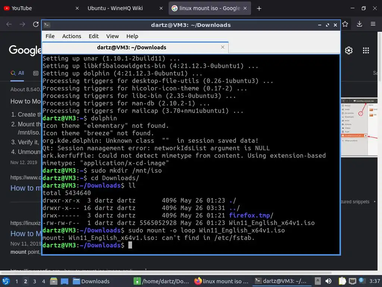
Task: Click 'total 5434640' line in terminal
Action: point(66,193)
